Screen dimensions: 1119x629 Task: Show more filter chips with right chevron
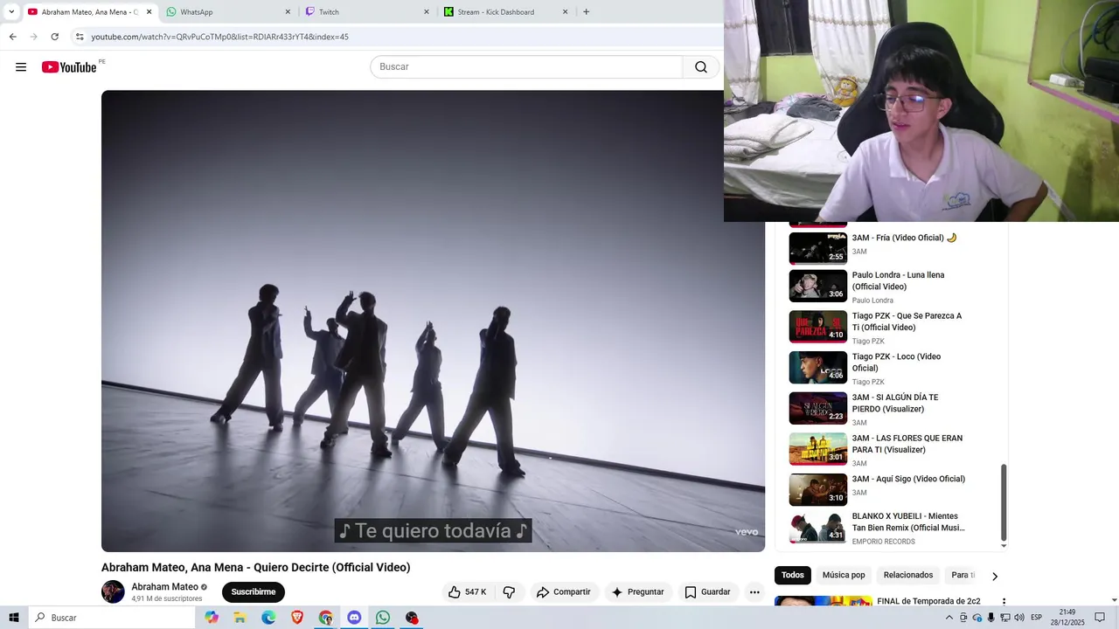pyautogui.click(x=994, y=576)
